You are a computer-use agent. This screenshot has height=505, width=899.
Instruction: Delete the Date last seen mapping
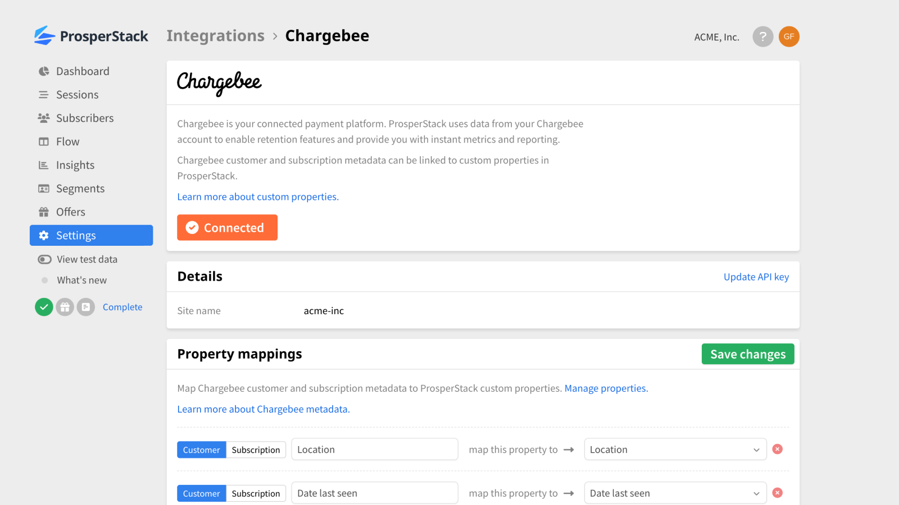point(778,493)
